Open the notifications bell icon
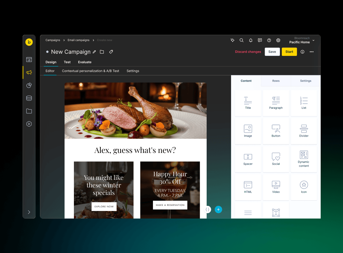Image resolution: width=343 pixels, height=253 pixels. click(x=250, y=40)
